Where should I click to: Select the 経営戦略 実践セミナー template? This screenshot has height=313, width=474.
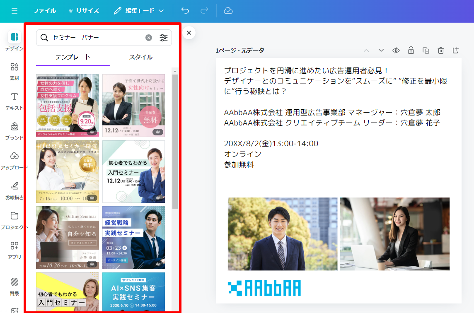point(133,238)
